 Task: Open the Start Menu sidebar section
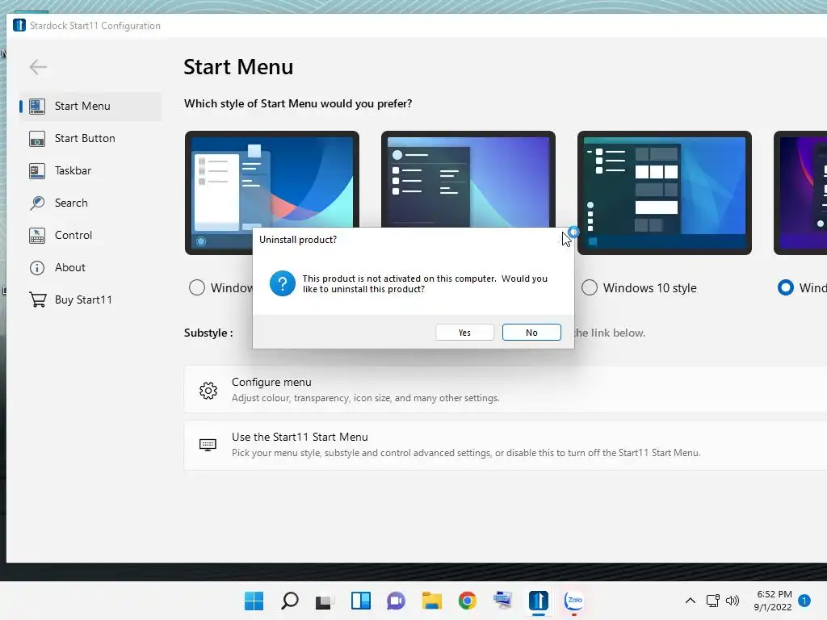point(90,106)
